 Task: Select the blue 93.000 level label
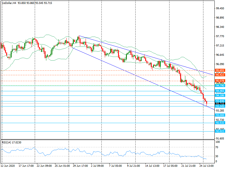(220, 115)
